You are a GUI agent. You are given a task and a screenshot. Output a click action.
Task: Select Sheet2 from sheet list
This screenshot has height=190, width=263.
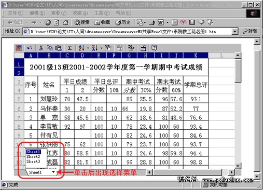[x=33, y=157]
